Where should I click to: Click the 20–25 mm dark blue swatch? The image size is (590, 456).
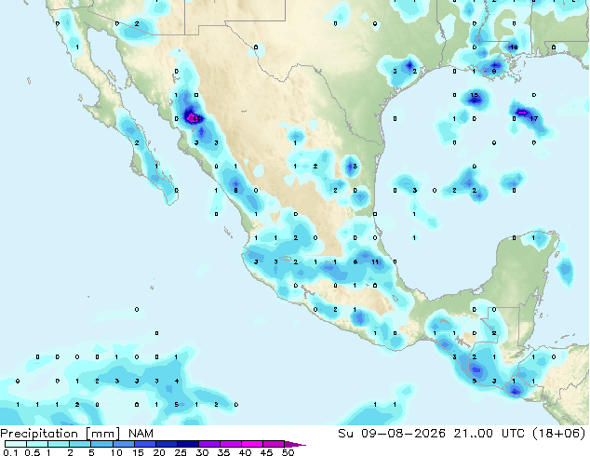point(166,444)
